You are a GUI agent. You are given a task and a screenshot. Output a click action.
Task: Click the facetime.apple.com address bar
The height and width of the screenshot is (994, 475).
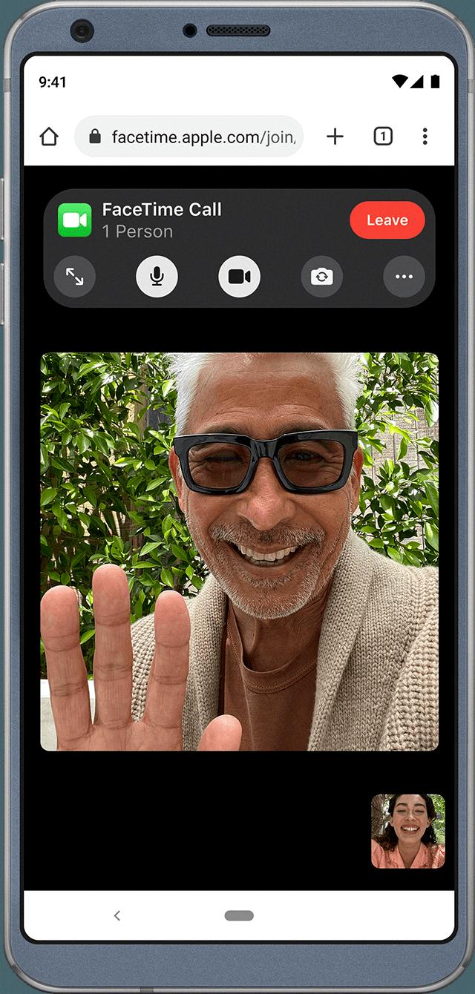click(x=189, y=136)
